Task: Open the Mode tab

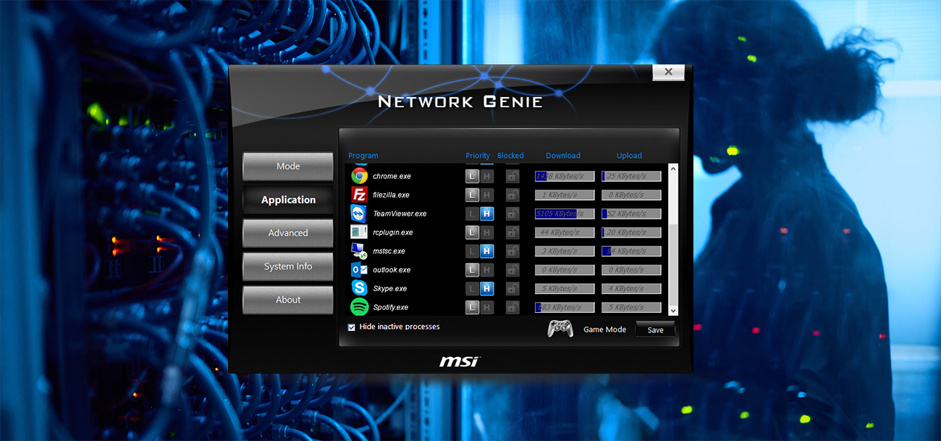Action: pos(288,167)
